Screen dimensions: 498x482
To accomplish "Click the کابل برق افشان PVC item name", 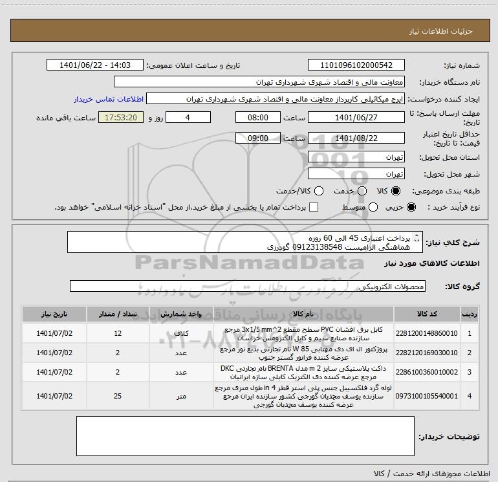I will point(303,334).
